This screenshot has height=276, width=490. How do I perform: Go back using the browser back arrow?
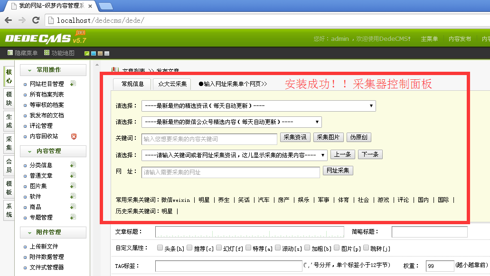9,20
